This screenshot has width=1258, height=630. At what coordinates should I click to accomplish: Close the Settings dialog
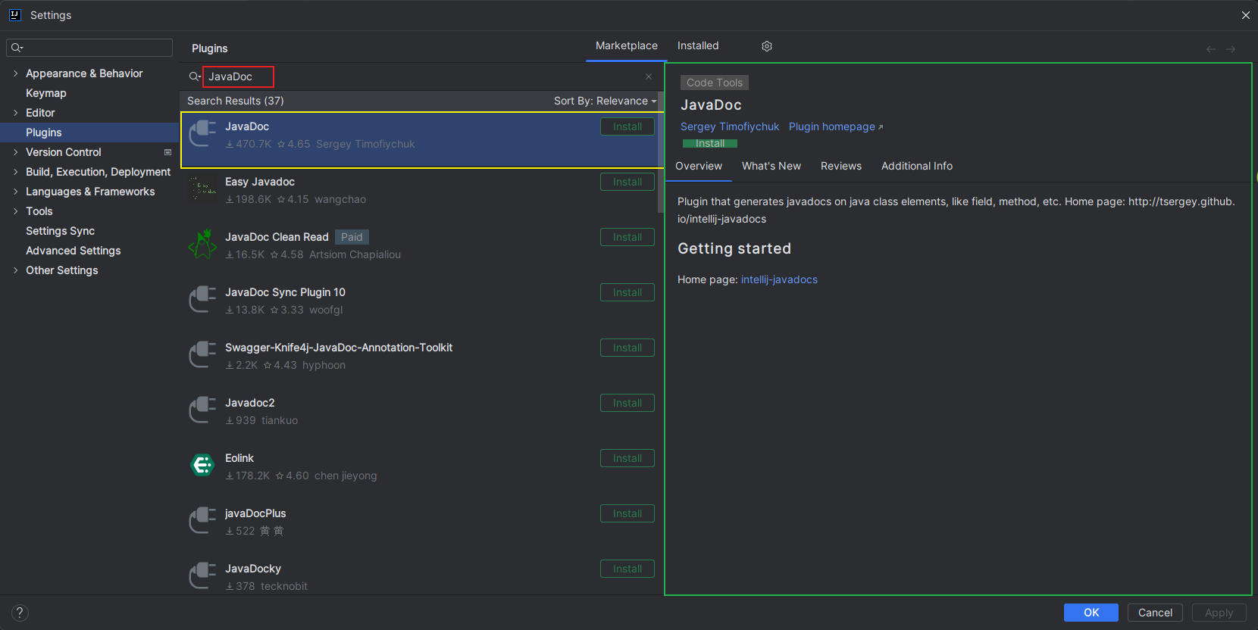(x=1246, y=15)
